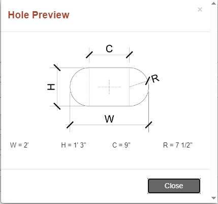Select the C dimension label in diagram
Image resolution: width=218 pixels, height=204 pixels.
pyautogui.click(x=109, y=49)
